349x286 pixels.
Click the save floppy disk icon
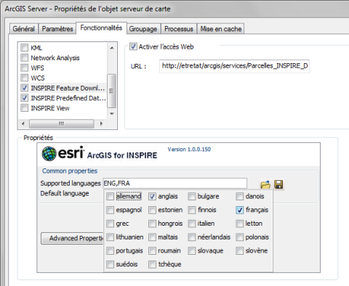pos(278,184)
